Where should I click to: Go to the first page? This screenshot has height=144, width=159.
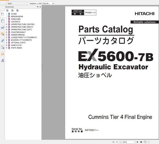[x=113, y=142]
